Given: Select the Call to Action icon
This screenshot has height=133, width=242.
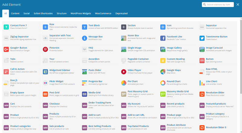Looking at the screenshot, I should tap(6, 72).
